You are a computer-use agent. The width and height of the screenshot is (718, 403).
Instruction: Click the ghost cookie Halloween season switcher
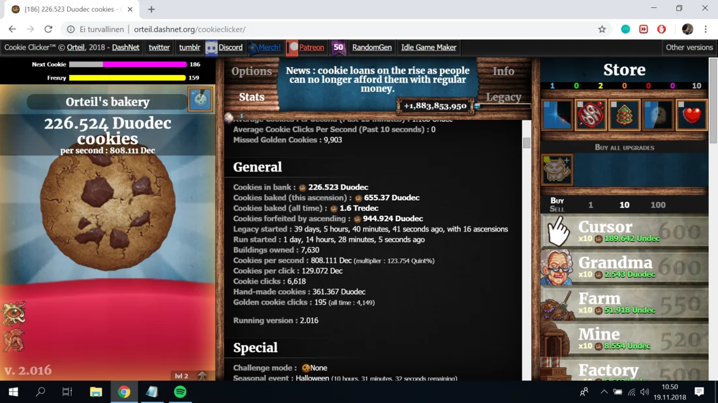tap(657, 115)
